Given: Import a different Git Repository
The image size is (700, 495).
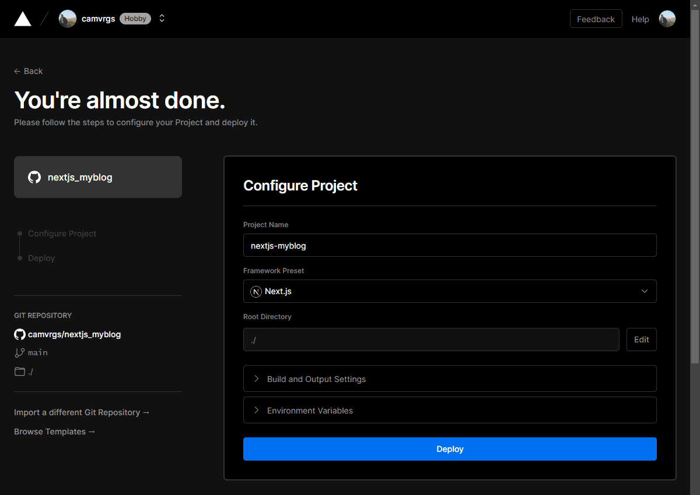Looking at the screenshot, I should (x=82, y=412).
